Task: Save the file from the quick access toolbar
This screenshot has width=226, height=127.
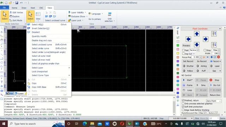Action: click(x=17, y=3)
